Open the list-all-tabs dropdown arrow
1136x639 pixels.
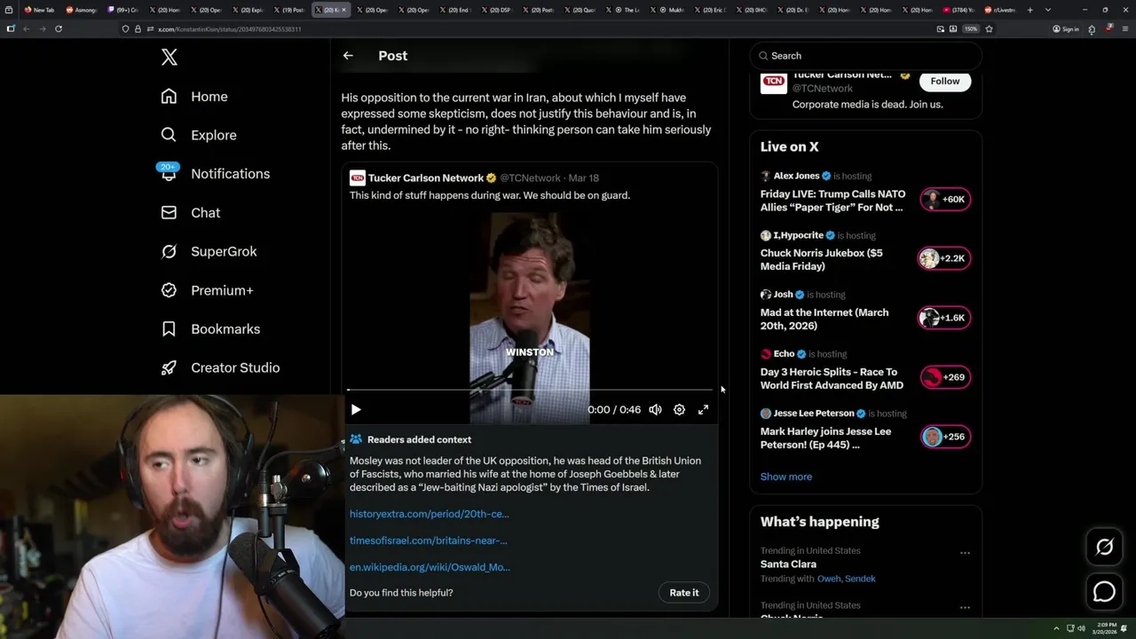(x=1046, y=10)
